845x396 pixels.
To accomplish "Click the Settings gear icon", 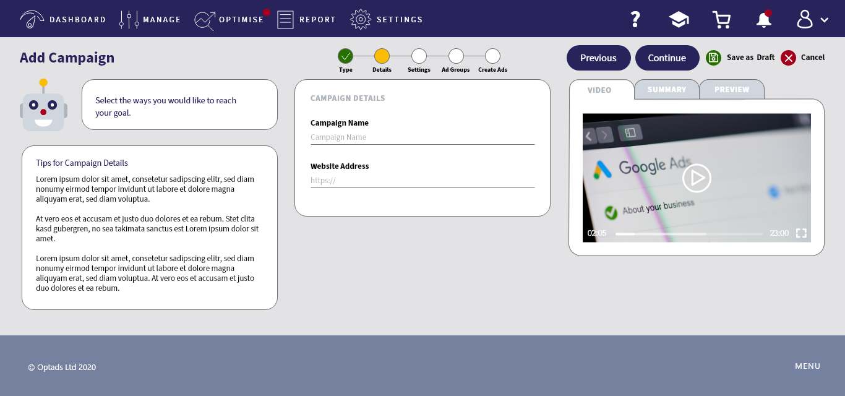I will pos(361,19).
